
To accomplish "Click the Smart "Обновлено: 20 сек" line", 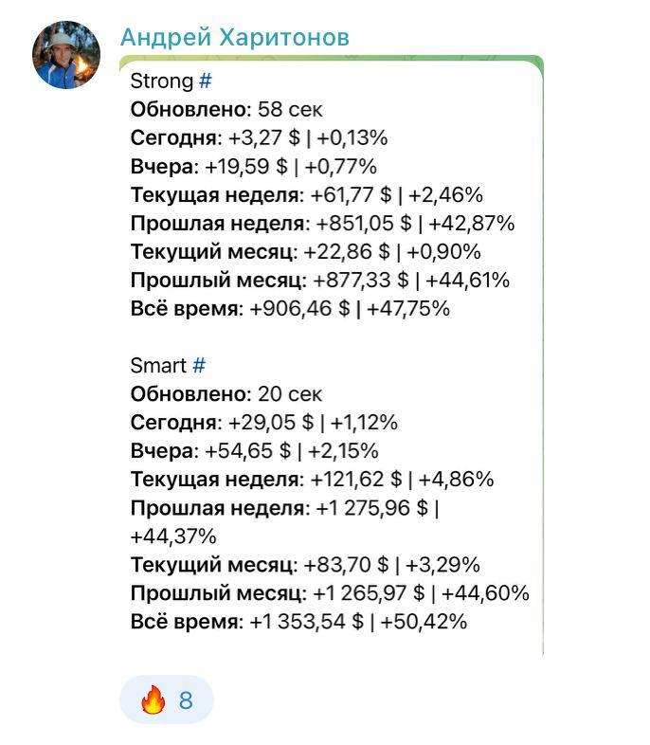I will coord(226,394).
